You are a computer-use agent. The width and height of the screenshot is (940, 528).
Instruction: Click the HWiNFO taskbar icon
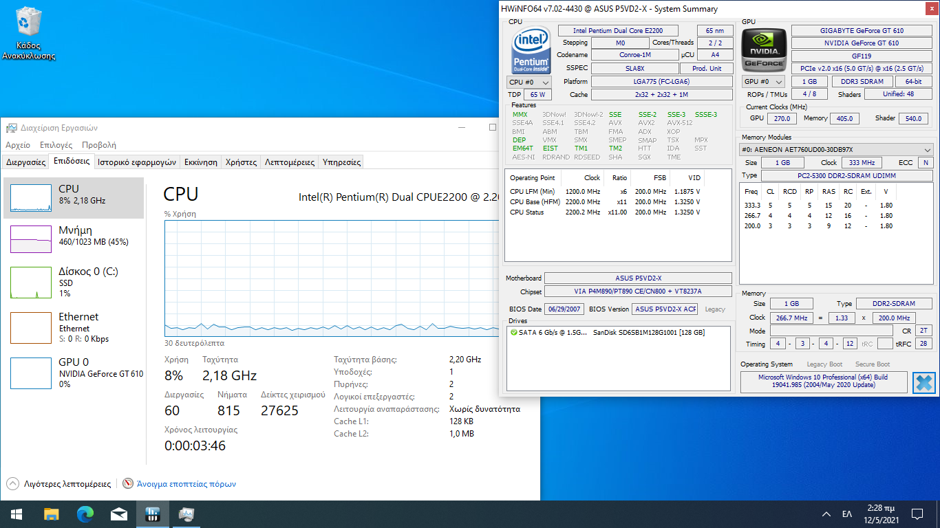[153, 514]
